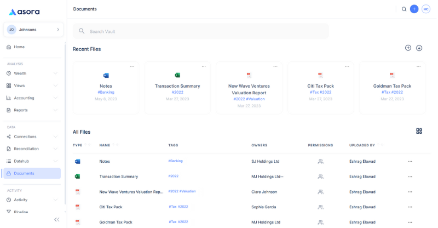The height and width of the screenshot is (228, 438).
Task: Click owner Clare Johnson
Action: (264, 192)
